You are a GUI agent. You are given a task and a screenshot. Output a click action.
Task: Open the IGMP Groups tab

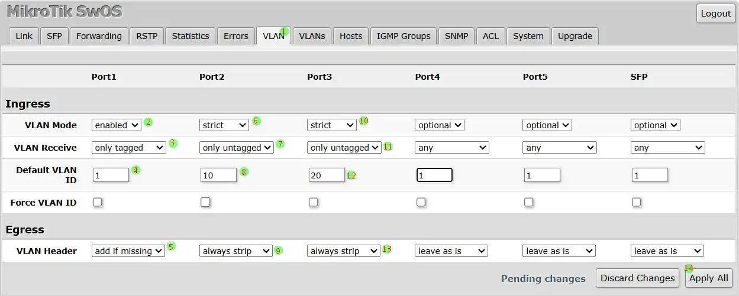click(404, 36)
